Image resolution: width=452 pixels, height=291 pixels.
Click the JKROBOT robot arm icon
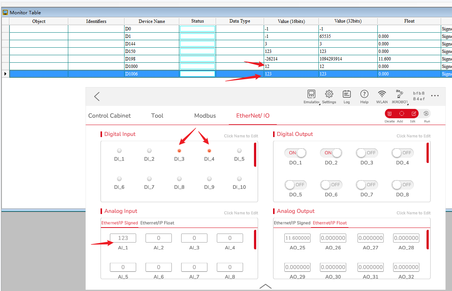point(399,94)
